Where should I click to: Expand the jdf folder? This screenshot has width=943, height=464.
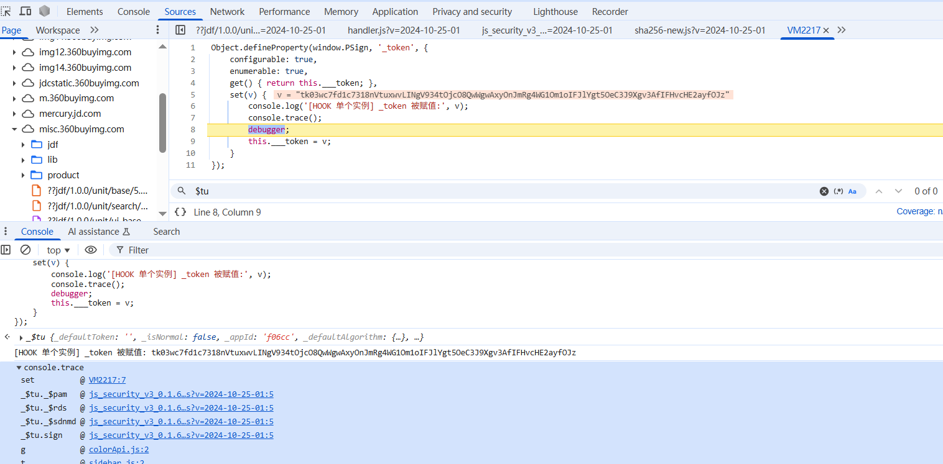tap(24, 145)
